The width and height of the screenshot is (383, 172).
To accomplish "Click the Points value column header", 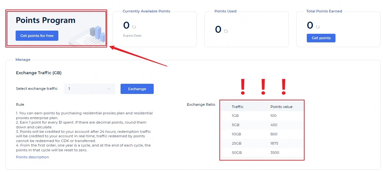I will coord(281,107).
